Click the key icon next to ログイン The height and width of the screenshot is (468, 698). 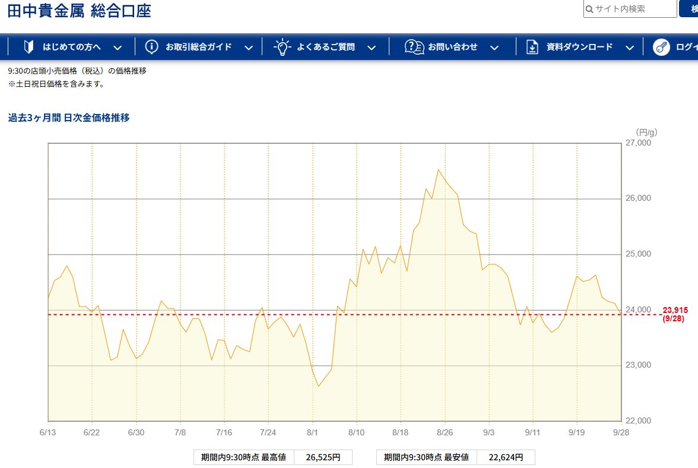point(661,47)
